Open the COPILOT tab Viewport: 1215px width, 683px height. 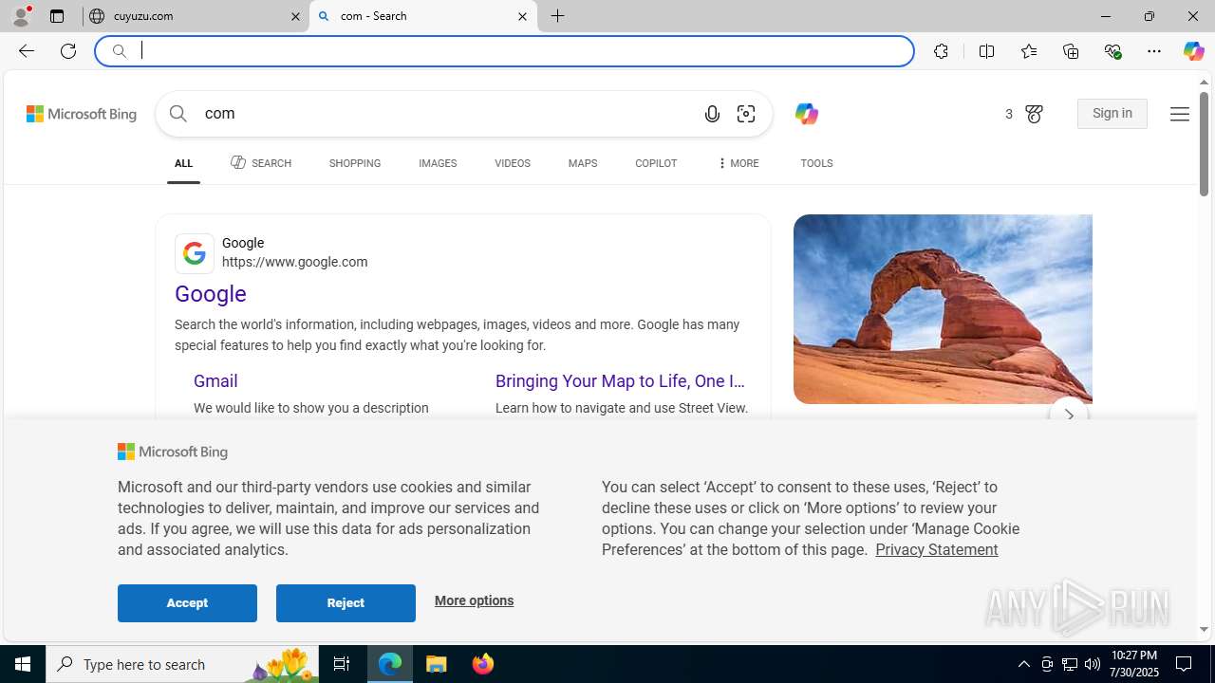pos(656,163)
